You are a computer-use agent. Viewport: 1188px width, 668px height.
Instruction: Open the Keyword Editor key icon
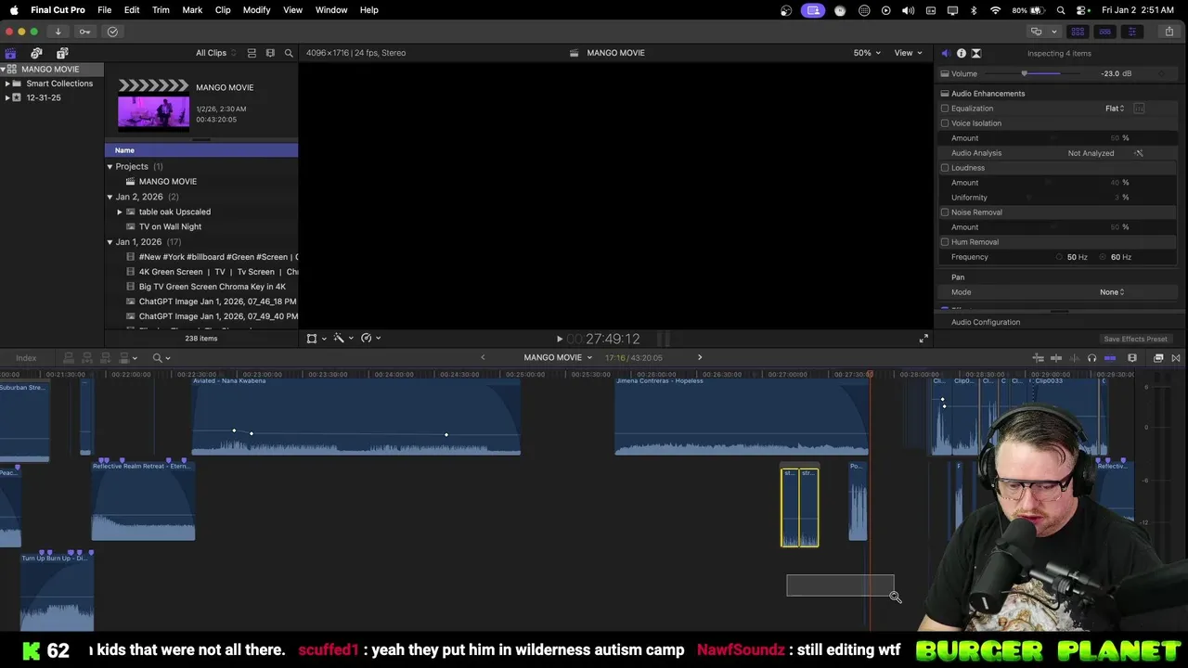[x=84, y=32]
